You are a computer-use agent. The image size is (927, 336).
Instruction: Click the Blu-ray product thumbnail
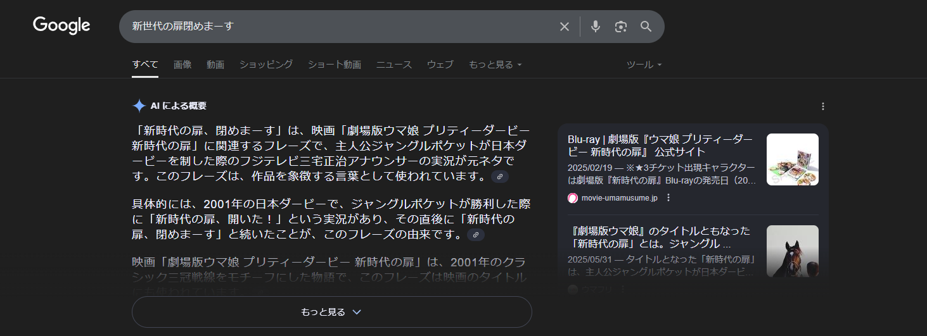(x=792, y=159)
